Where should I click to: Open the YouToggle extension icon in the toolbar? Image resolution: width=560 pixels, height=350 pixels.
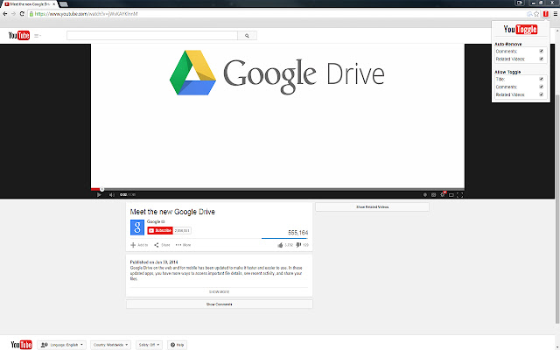[x=546, y=14]
